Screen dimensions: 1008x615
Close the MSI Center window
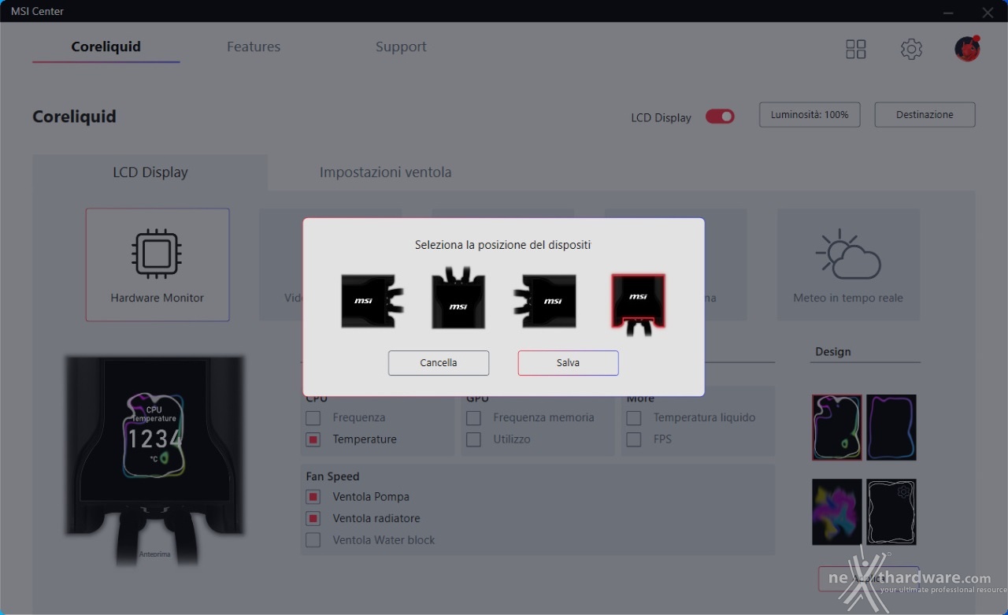pyautogui.click(x=988, y=12)
